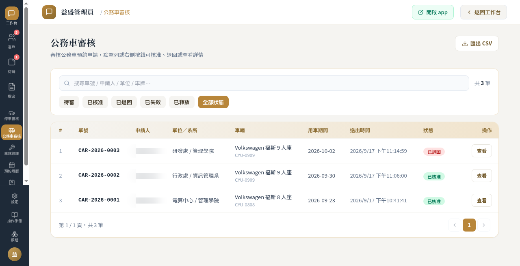Screen dimensions: 520x266
Task: Click the sidebar scrollbar thumb
Action: 26,86
